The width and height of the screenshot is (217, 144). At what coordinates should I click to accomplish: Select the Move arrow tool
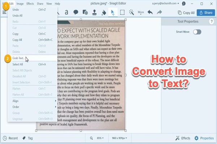(113, 12)
